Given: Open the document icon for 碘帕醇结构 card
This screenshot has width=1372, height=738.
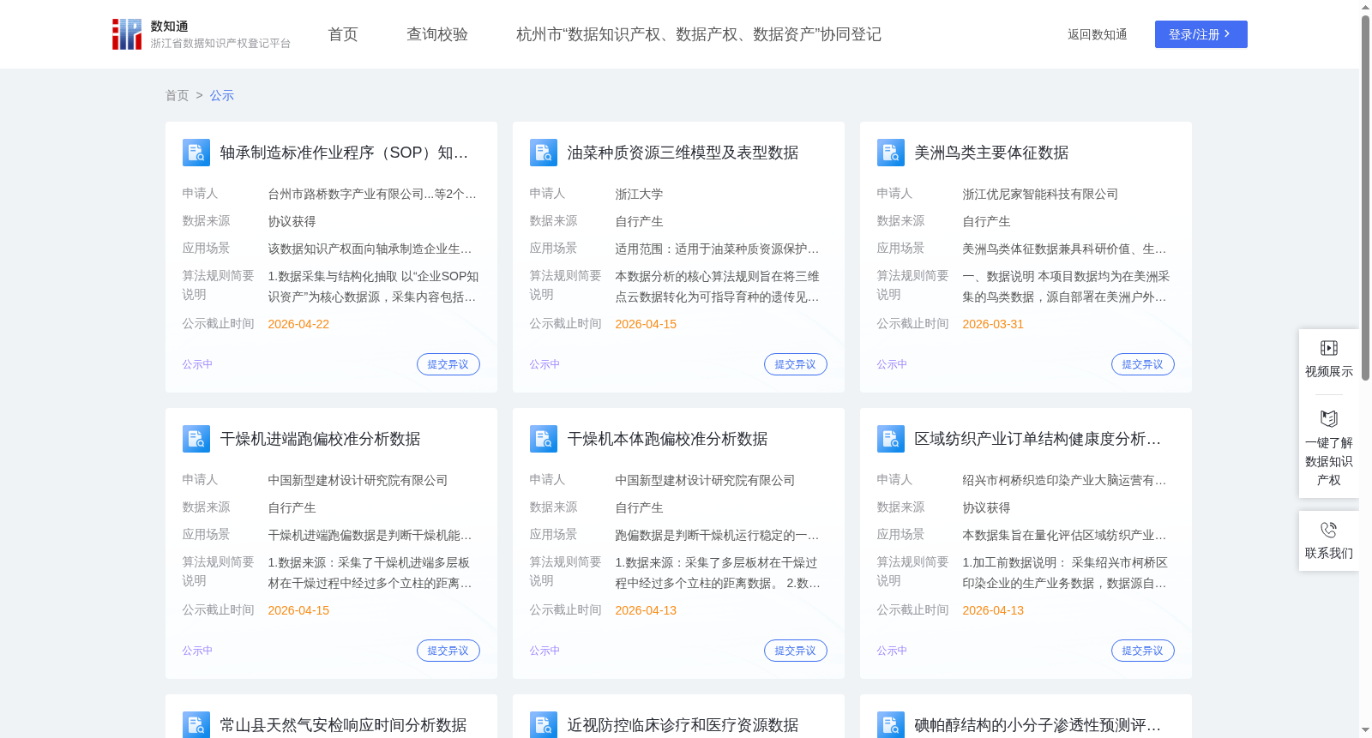Looking at the screenshot, I should (891, 724).
